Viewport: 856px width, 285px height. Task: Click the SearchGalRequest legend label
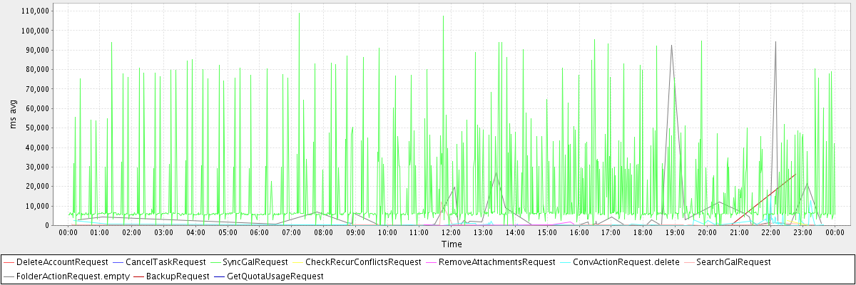(733, 262)
